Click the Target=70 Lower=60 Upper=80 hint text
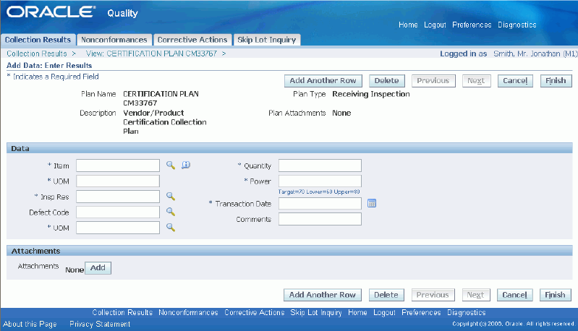 (319, 192)
